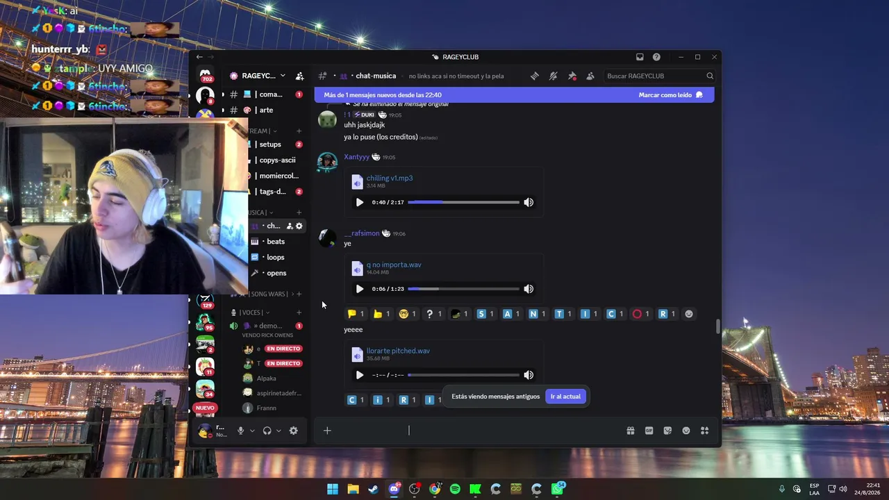Open the gift Nitro icon
889x500 pixels.
click(x=631, y=431)
